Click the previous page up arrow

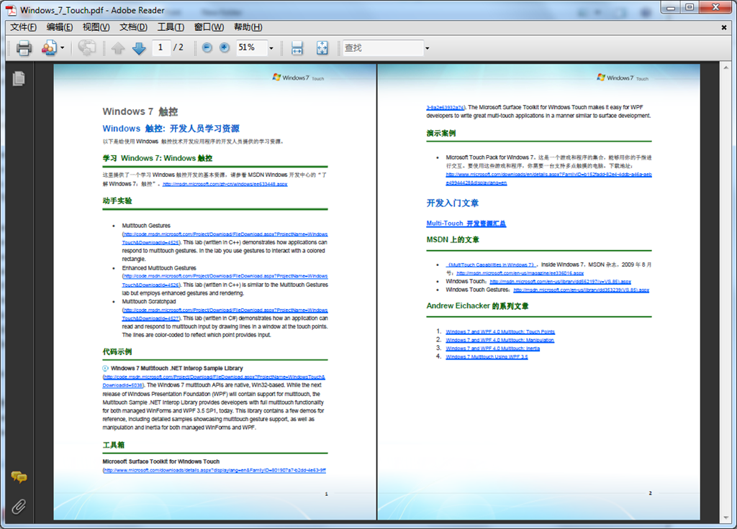coord(118,48)
